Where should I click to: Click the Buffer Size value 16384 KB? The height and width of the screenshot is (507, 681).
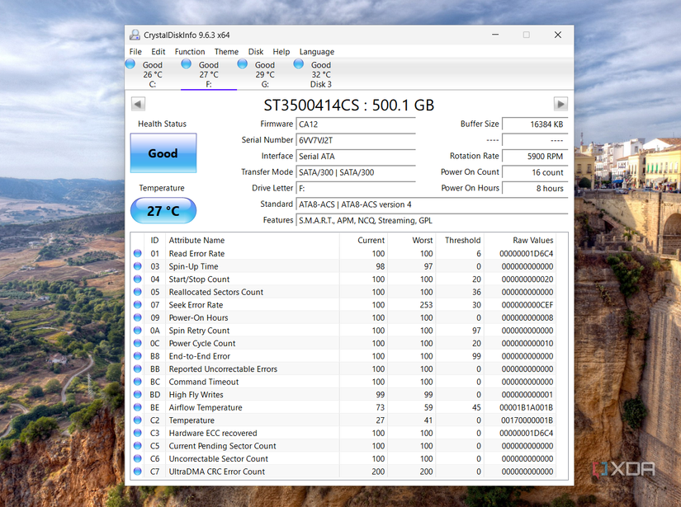coord(535,124)
